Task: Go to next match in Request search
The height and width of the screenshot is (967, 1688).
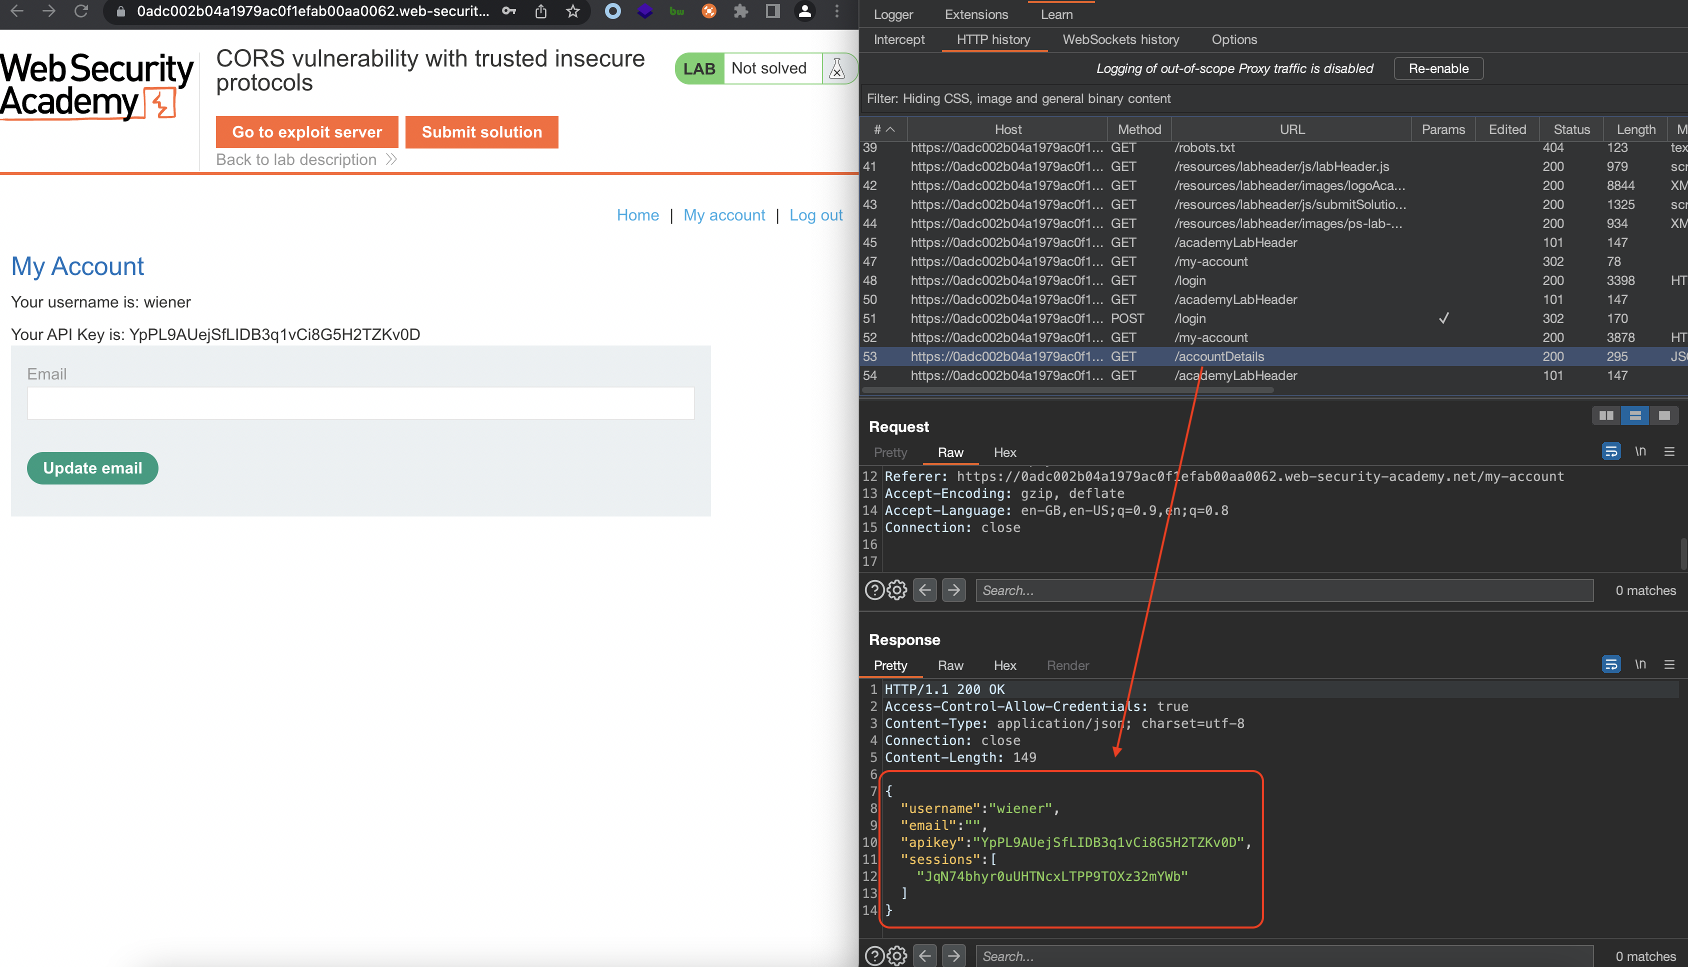Action: point(953,590)
